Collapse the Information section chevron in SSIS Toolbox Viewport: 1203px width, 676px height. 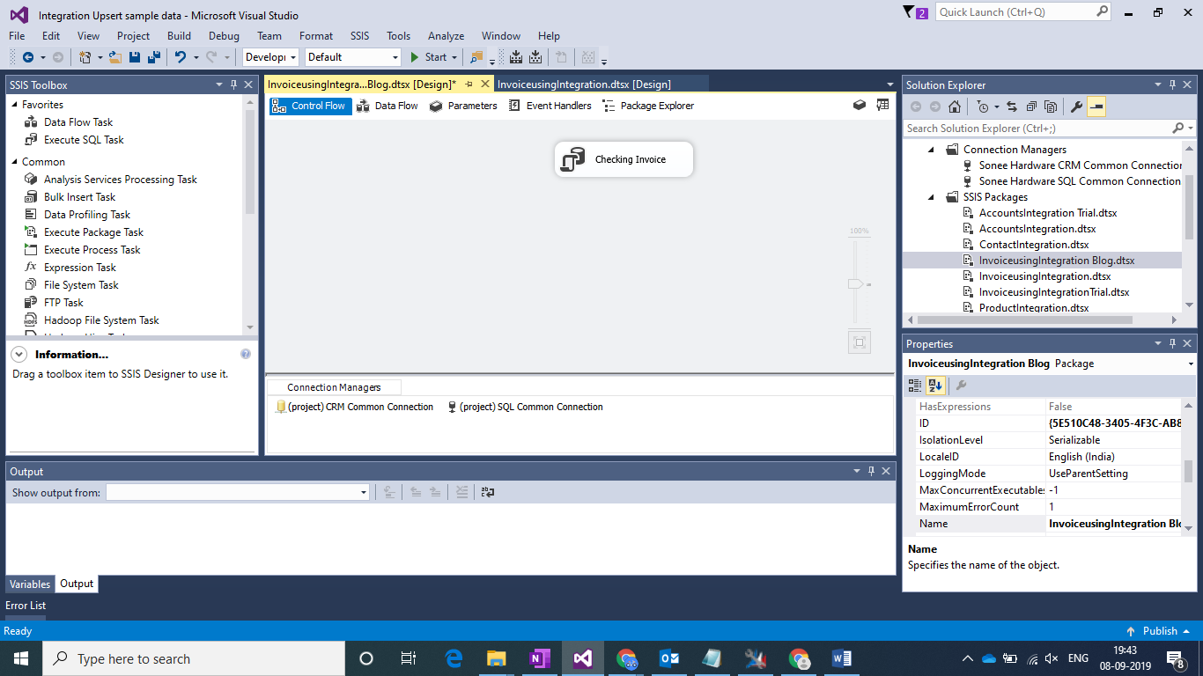click(x=18, y=355)
